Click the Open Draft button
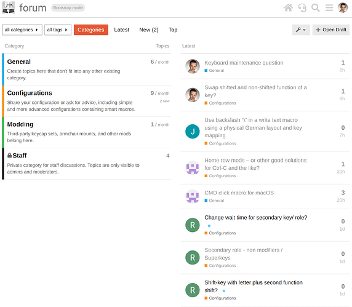This screenshot has width=352, height=307. point(331,30)
